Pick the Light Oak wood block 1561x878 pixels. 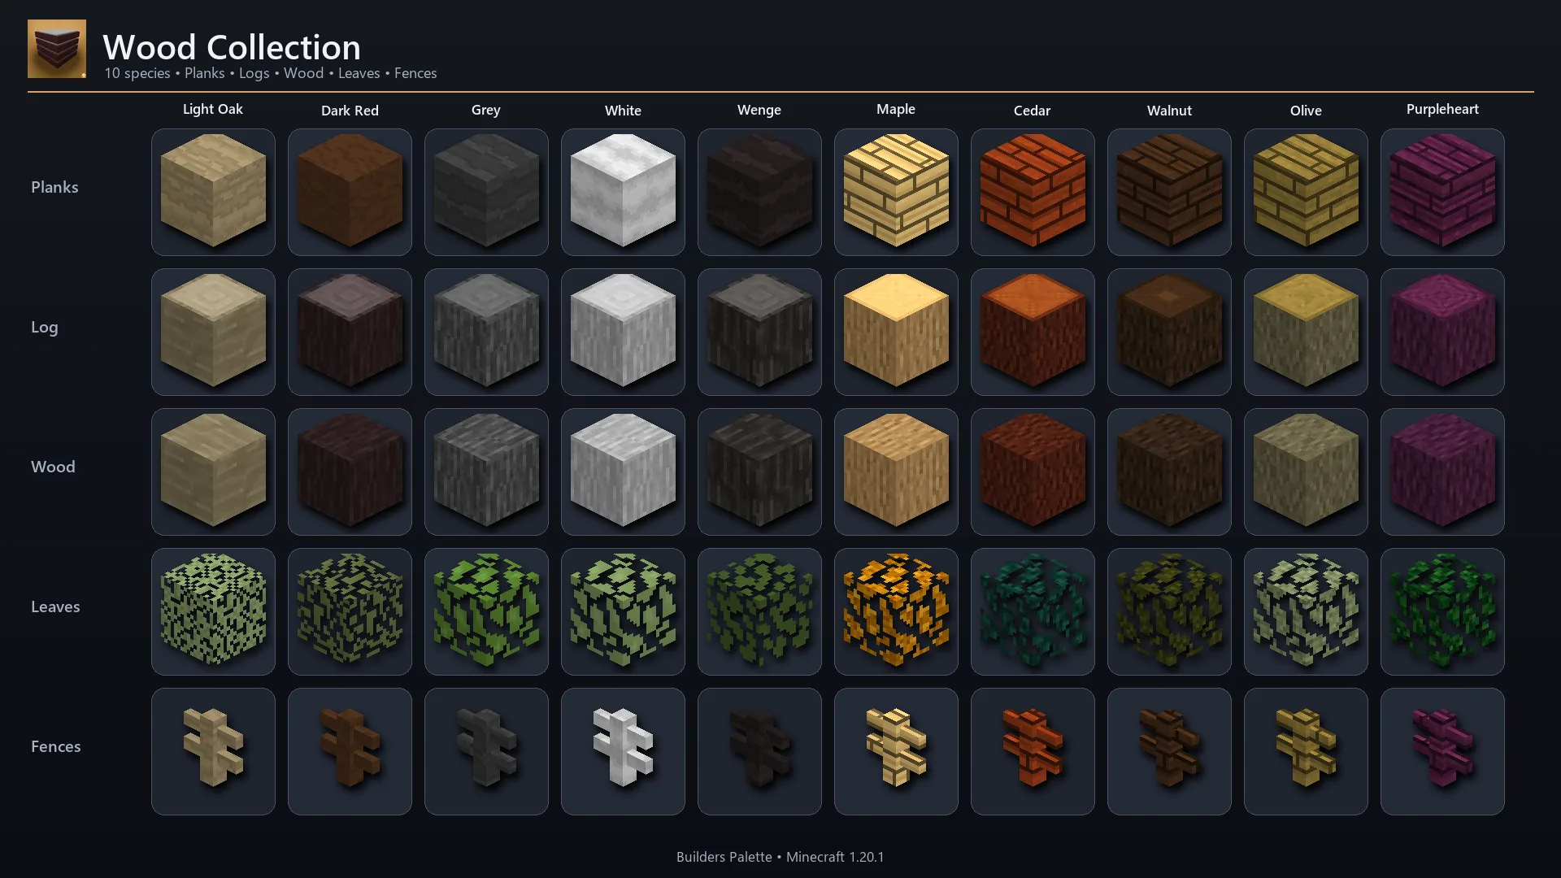point(213,472)
